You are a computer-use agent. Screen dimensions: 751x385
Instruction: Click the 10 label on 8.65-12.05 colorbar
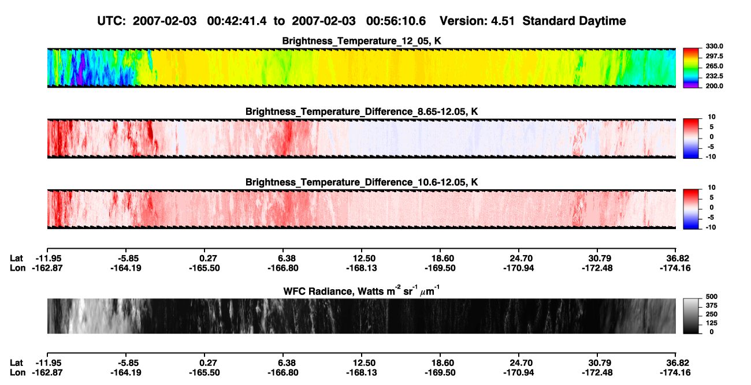point(712,117)
